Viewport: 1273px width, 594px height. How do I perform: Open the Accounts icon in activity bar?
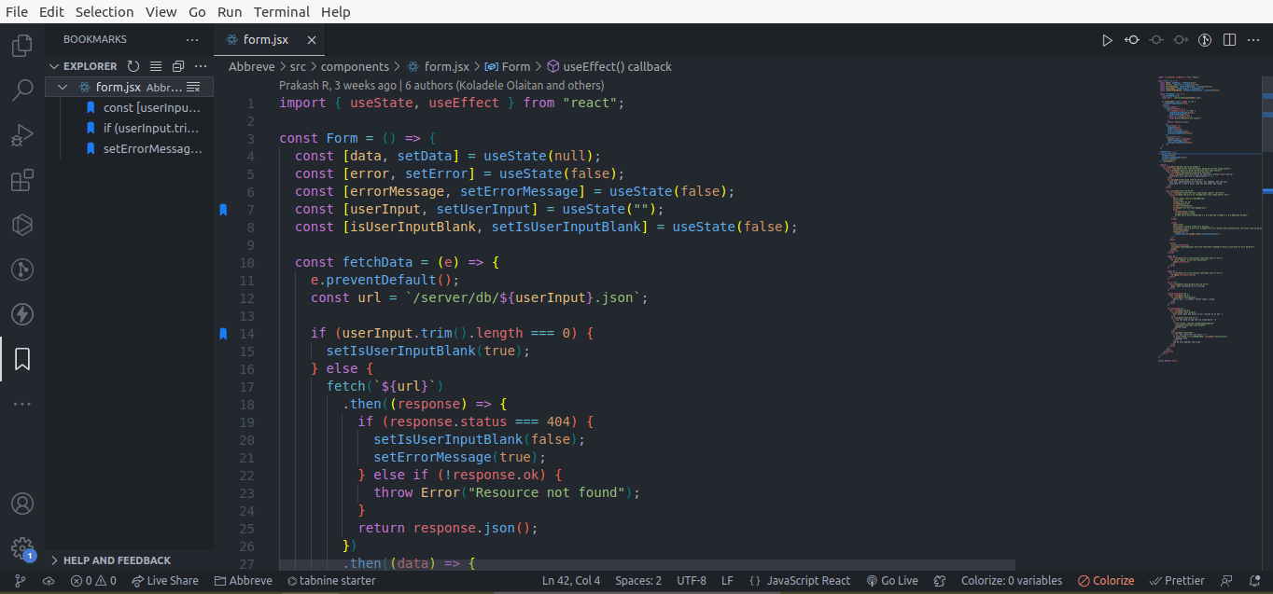pos(22,504)
